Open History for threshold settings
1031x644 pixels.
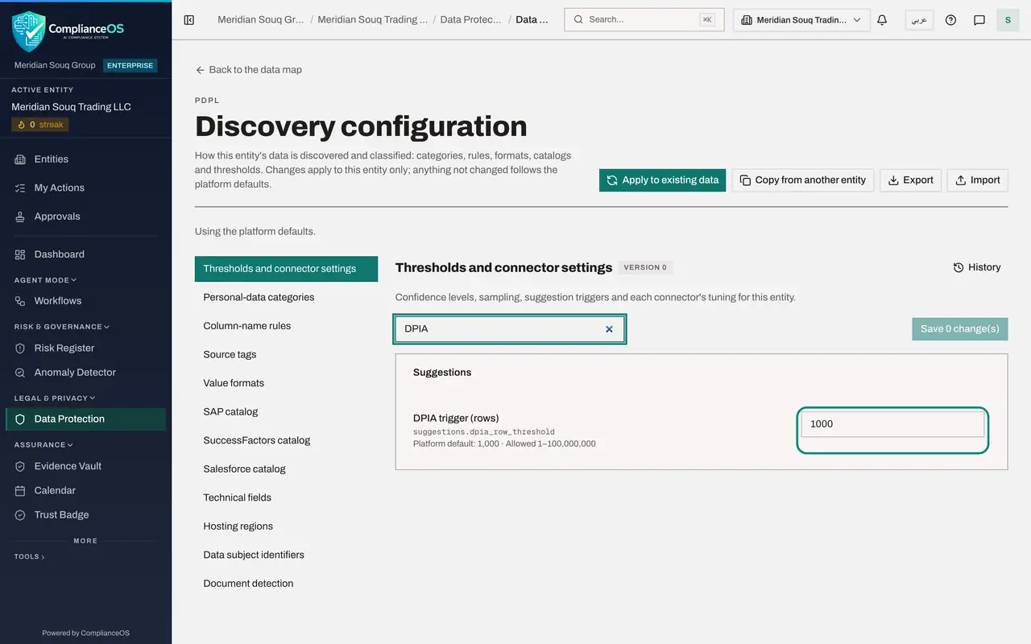977,267
